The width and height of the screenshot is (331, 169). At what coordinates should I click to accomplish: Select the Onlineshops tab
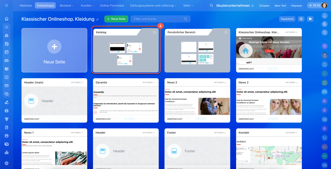45,5
